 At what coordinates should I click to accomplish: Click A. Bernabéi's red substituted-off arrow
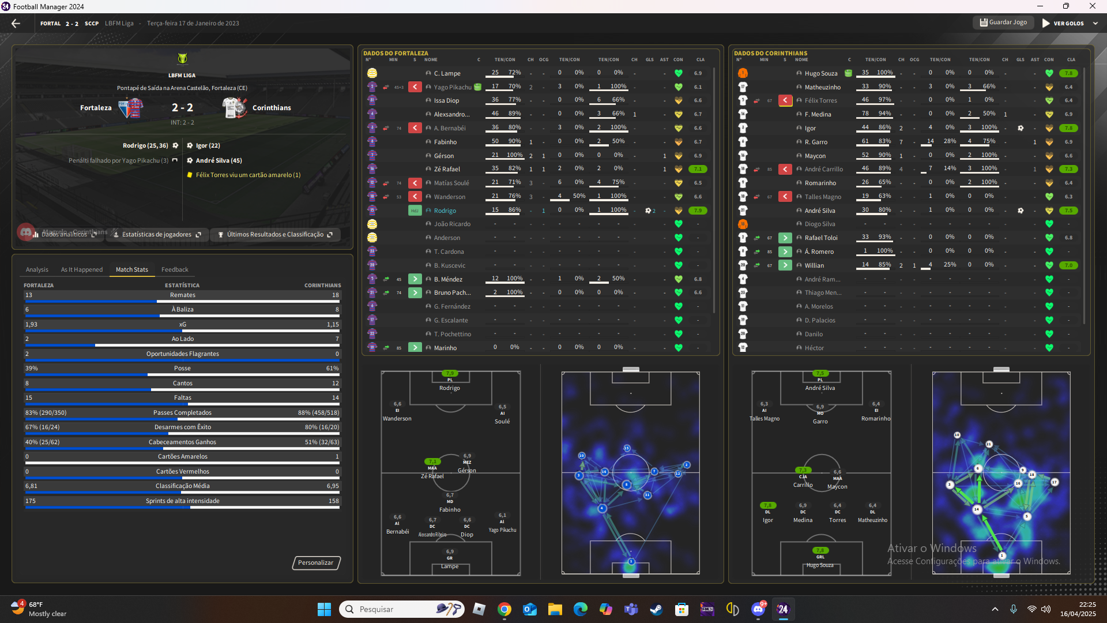coord(415,128)
